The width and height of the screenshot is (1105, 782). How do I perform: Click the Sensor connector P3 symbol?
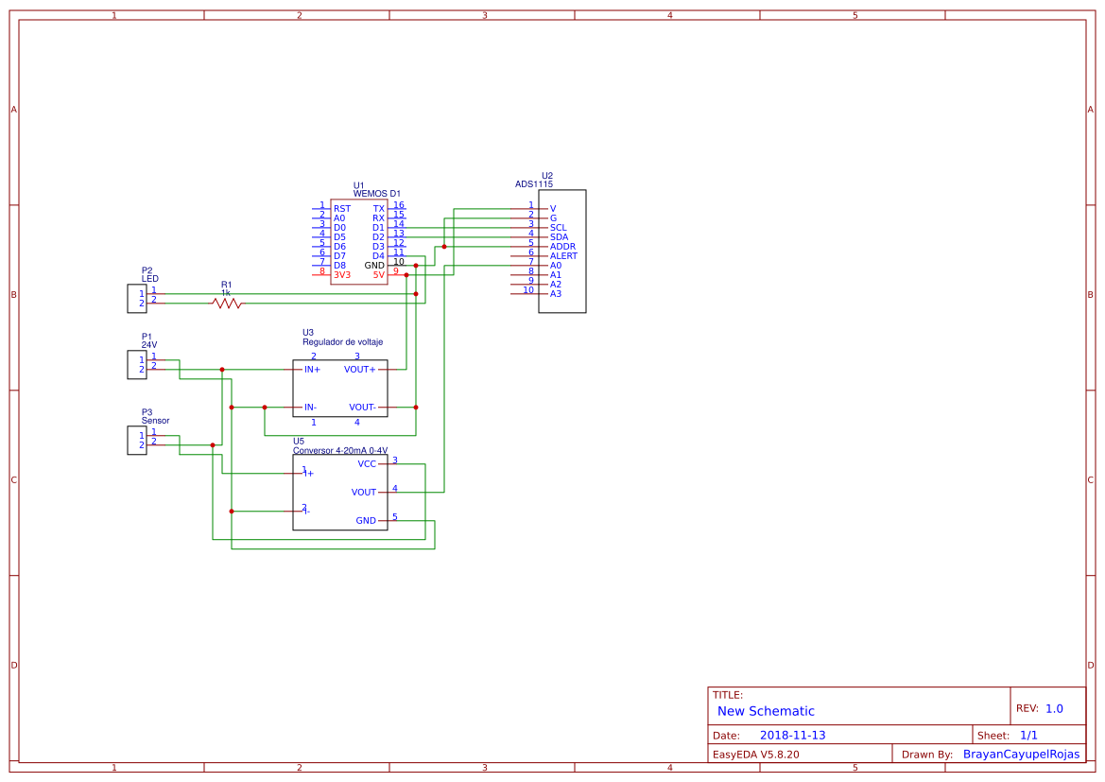point(138,441)
